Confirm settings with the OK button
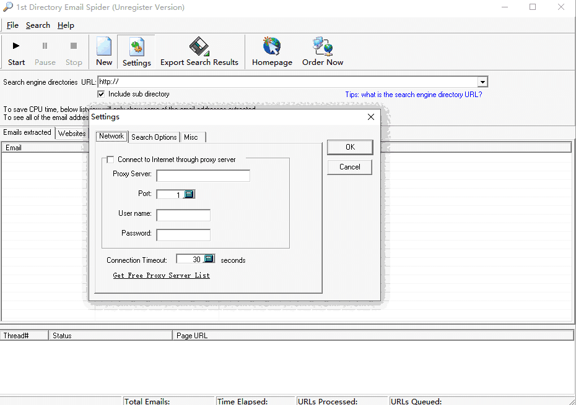 pyautogui.click(x=350, y=147)
